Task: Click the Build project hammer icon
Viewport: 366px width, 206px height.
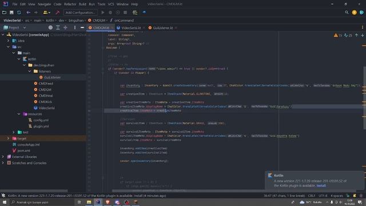Action: click(57, 13)
